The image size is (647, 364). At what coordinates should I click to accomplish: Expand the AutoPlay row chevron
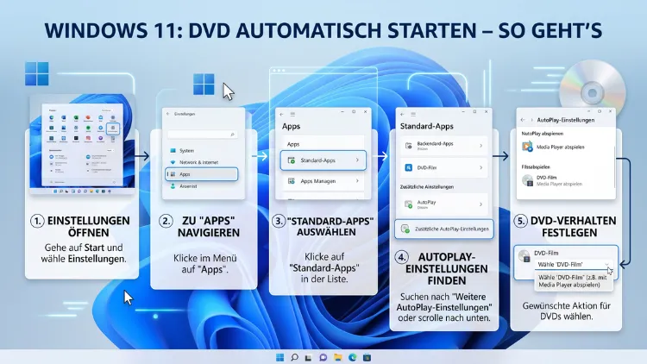pyautogui.click(x=481, y=204)
